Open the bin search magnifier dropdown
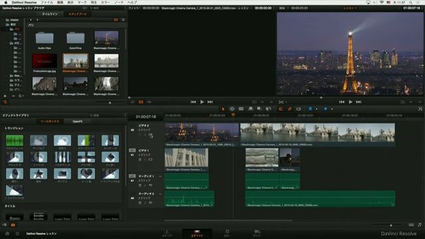Image resolution: width=425 pixels, height=239 pixels. point(21,96)
